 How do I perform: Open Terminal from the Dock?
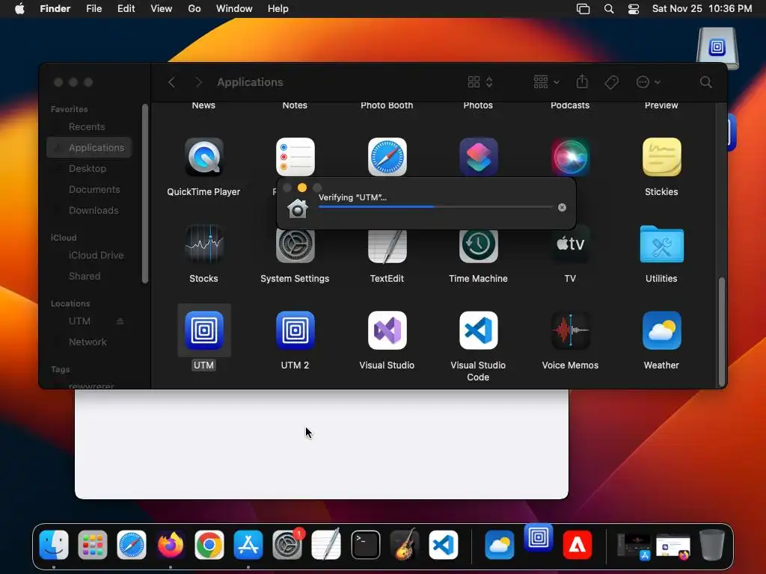click(365, 544)
